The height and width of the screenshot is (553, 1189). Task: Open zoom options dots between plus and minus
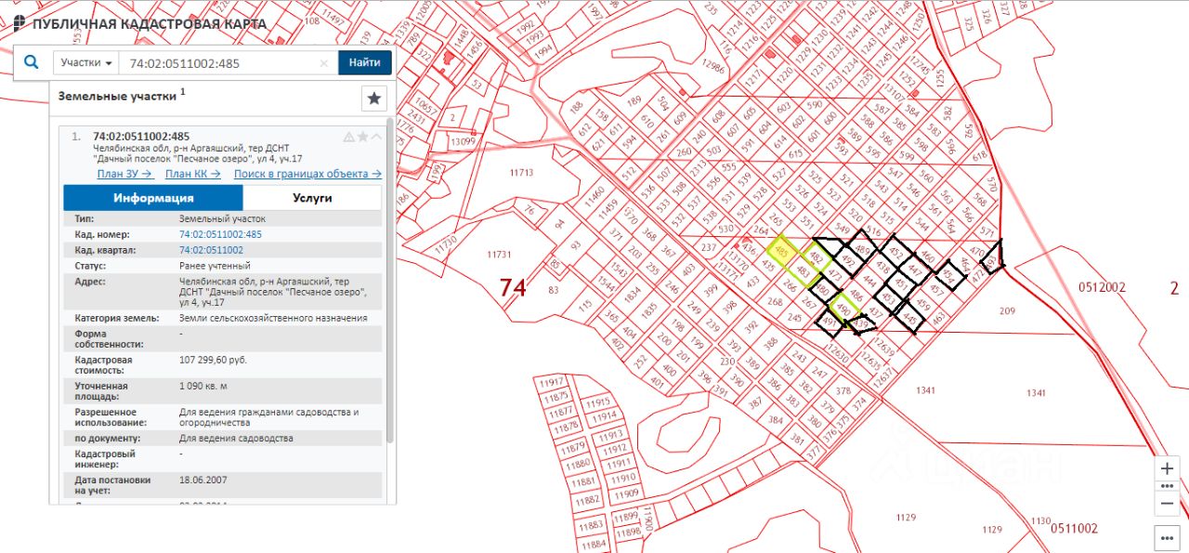1168,486
